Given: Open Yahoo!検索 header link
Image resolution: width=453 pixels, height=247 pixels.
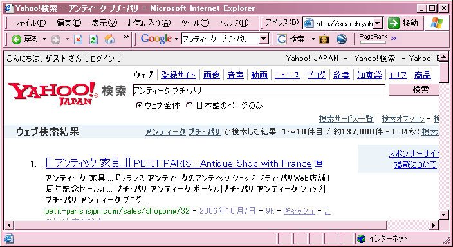Looking at the screenshot, I should (x=374, y=59).
